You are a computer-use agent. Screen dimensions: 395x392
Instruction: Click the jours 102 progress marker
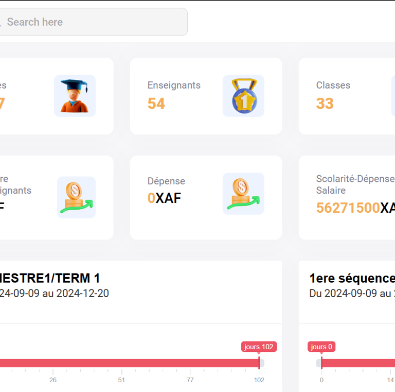(x=259, y=347)
